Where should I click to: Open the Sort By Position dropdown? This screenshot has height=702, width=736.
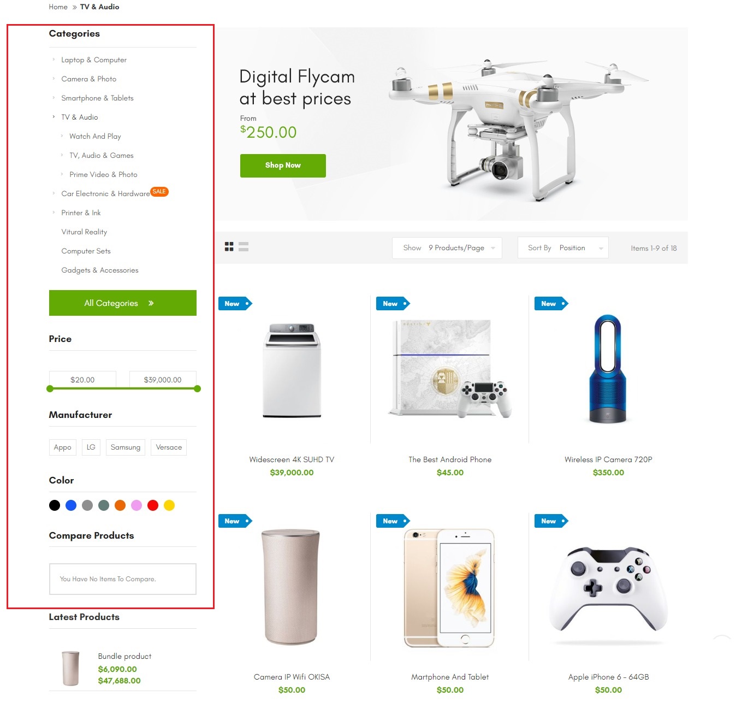pos(563,248)
